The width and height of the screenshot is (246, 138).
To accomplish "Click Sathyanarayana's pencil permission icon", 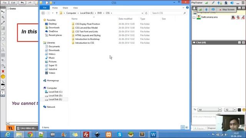I will point(243,17).
